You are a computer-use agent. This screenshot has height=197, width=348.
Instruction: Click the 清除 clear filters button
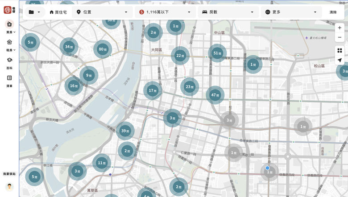pyautogui.click(x=333, y=12)
